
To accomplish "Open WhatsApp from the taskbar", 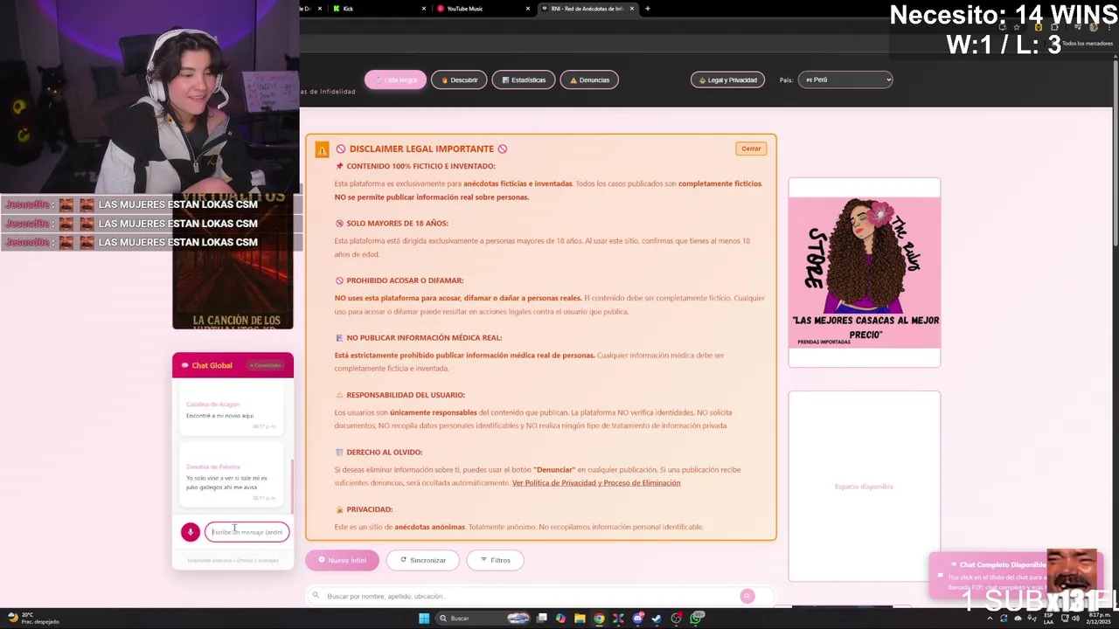I will [696, 619].
